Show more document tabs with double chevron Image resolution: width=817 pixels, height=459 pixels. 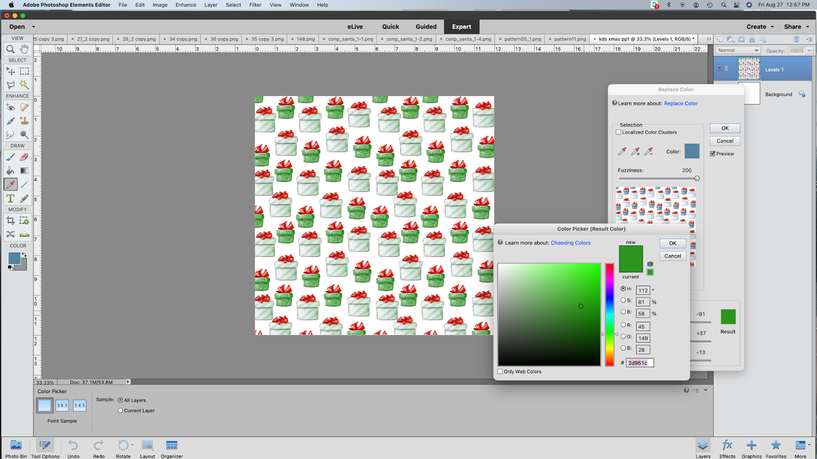(x=708, y=39)
